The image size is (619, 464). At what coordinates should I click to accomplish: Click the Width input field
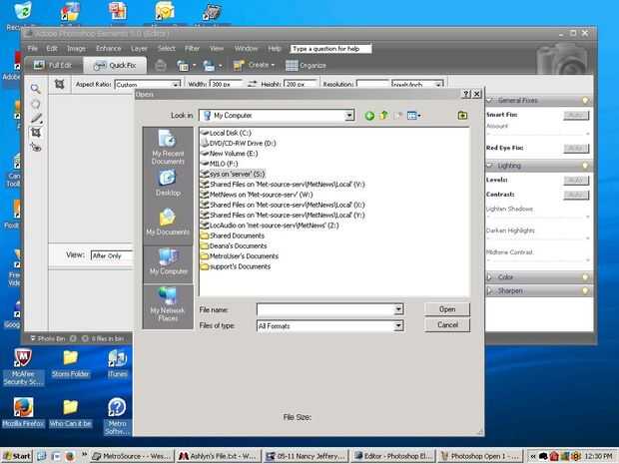click(226, 84)
